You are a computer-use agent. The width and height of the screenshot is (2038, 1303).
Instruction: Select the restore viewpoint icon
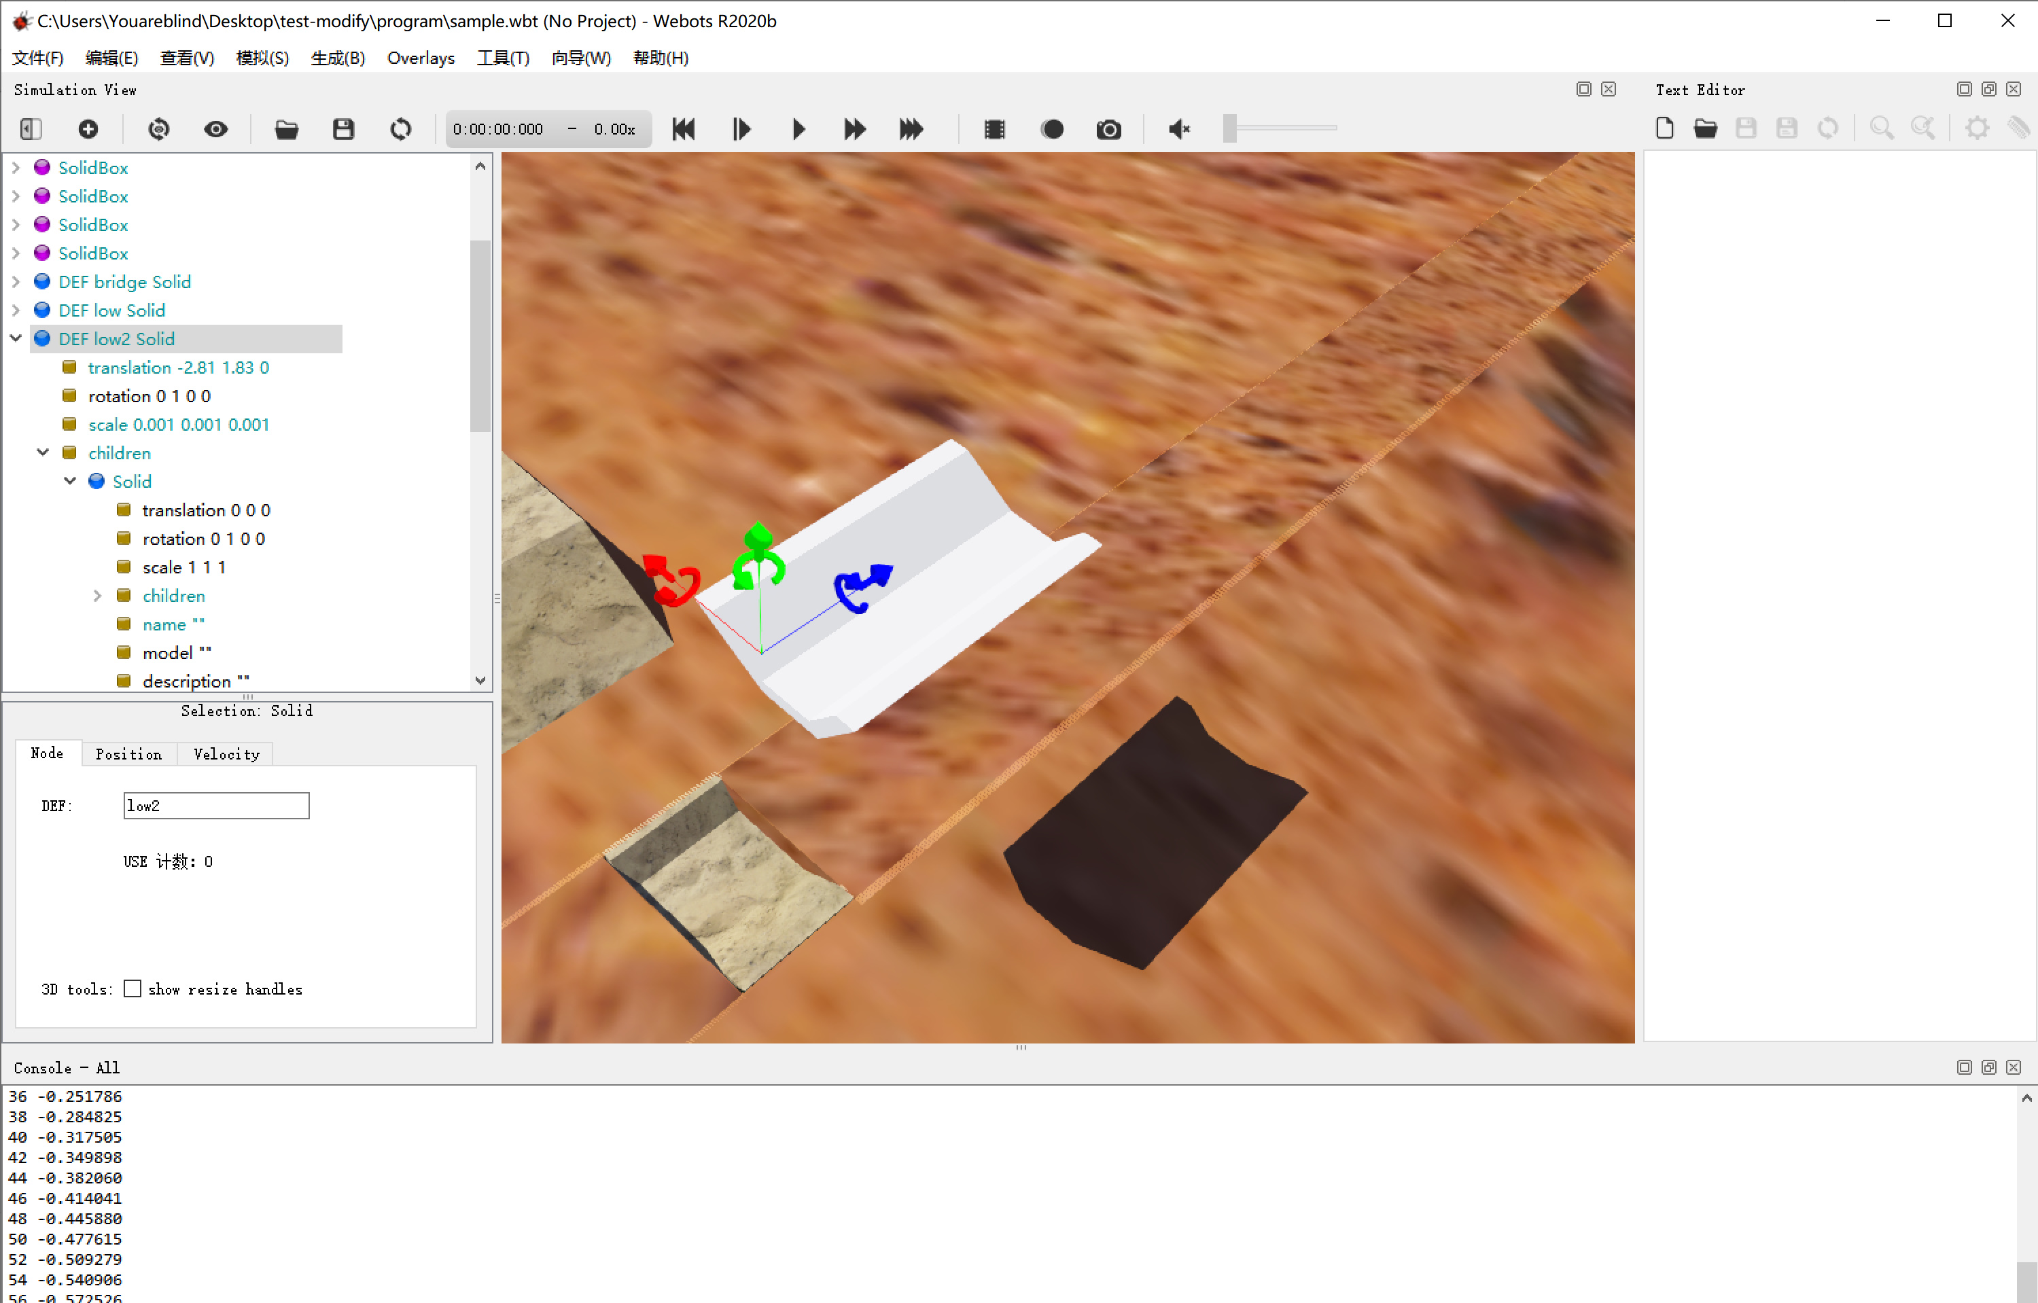click(x=158, y=128)
